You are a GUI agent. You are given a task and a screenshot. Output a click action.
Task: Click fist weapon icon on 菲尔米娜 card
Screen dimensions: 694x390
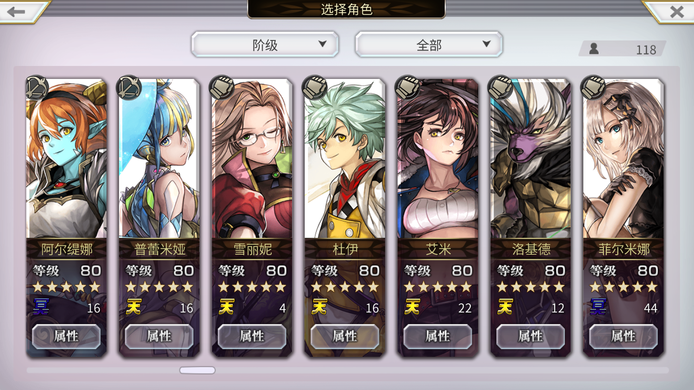tap(593, 88)
